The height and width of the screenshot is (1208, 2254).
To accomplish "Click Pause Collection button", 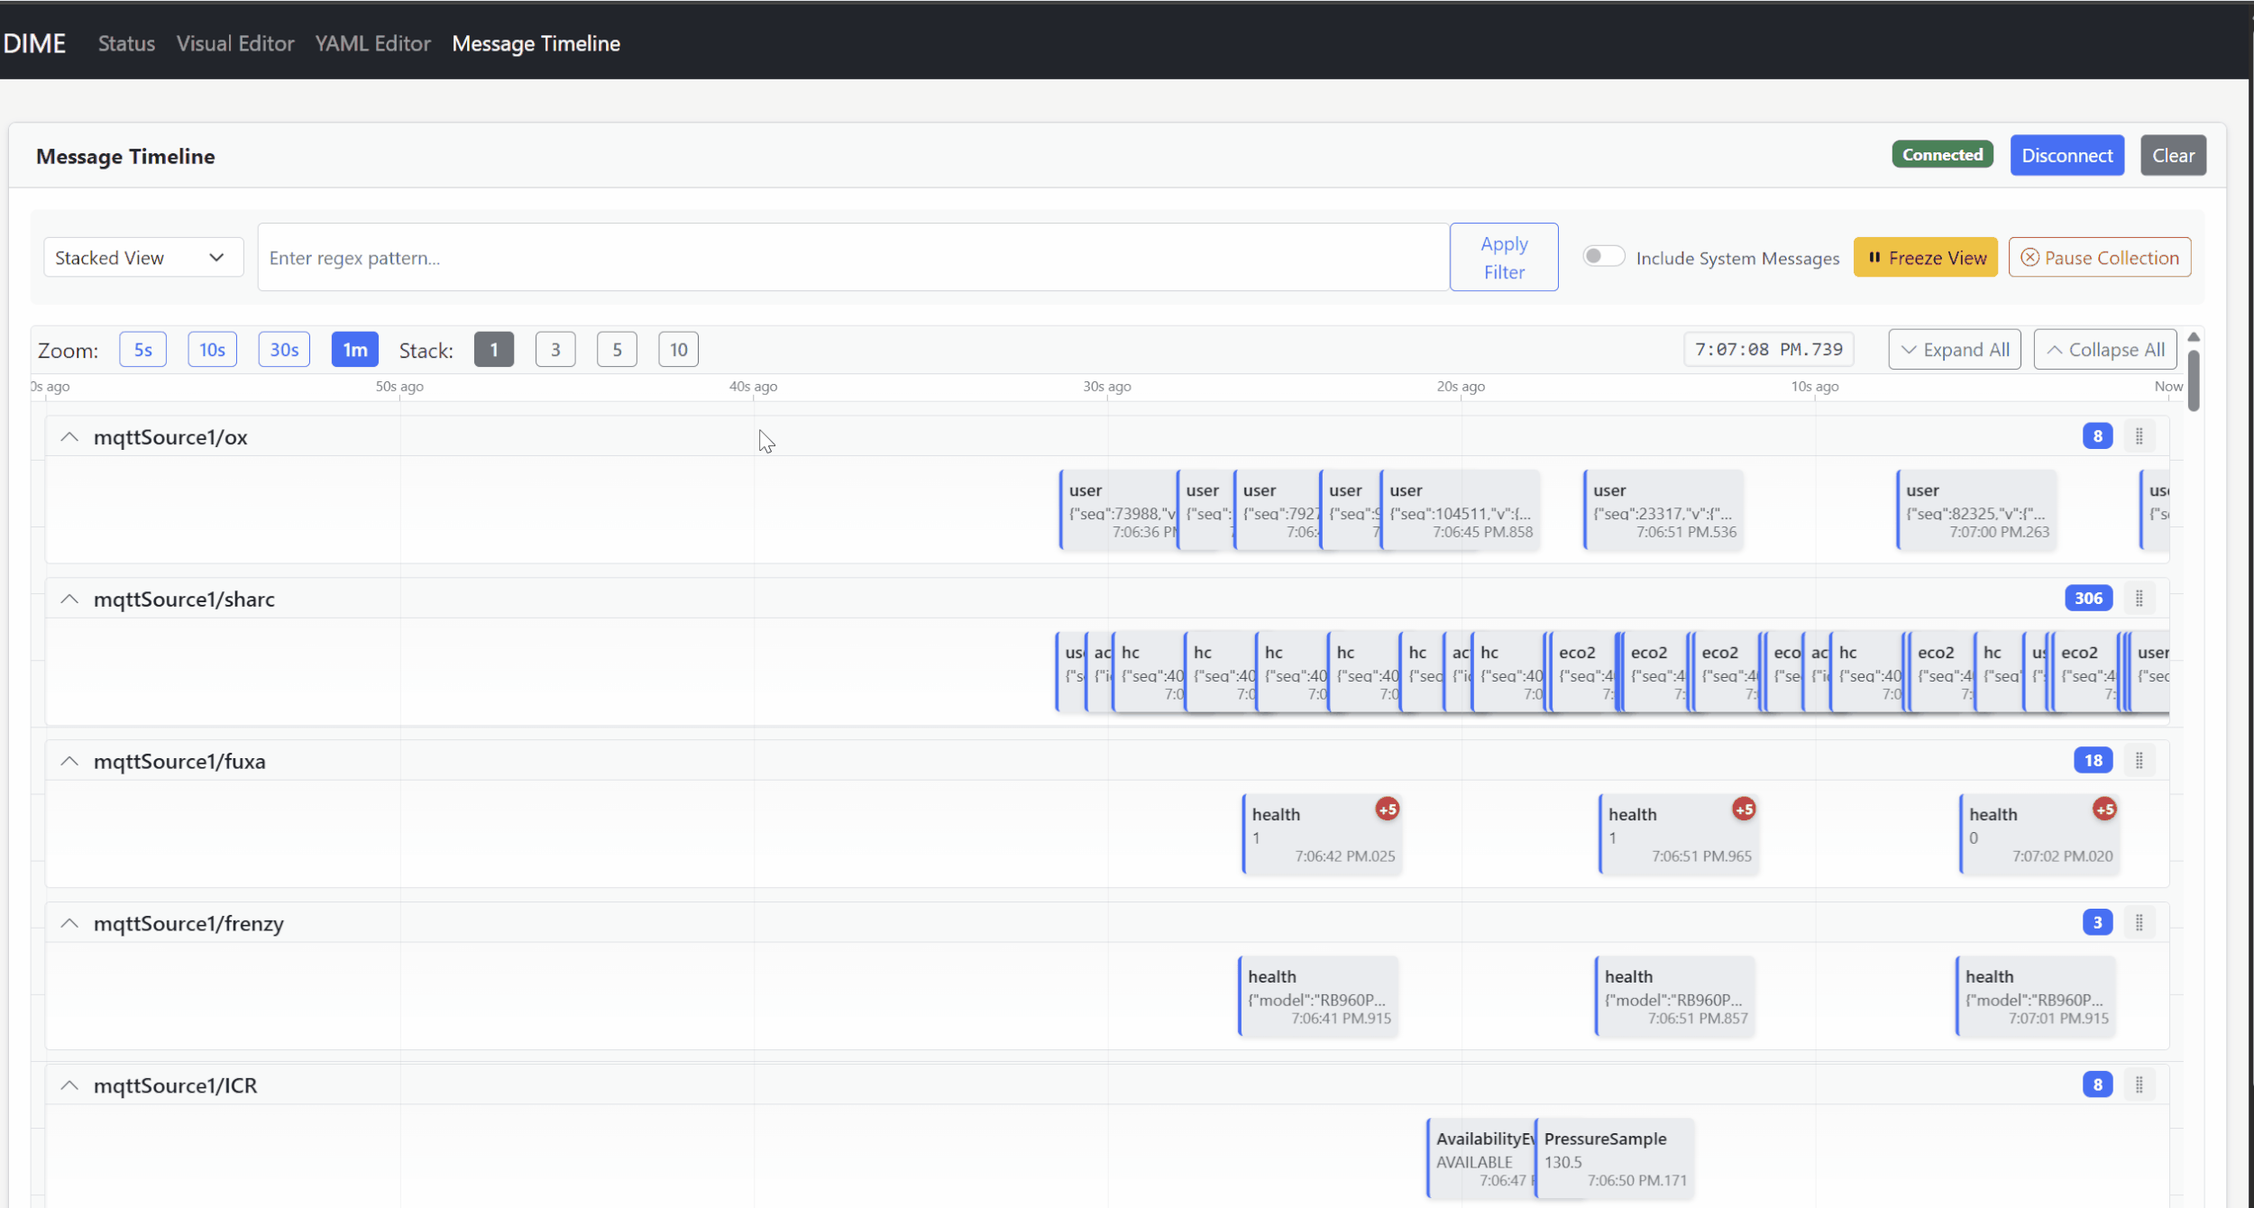I will (x=2099, y=257).
